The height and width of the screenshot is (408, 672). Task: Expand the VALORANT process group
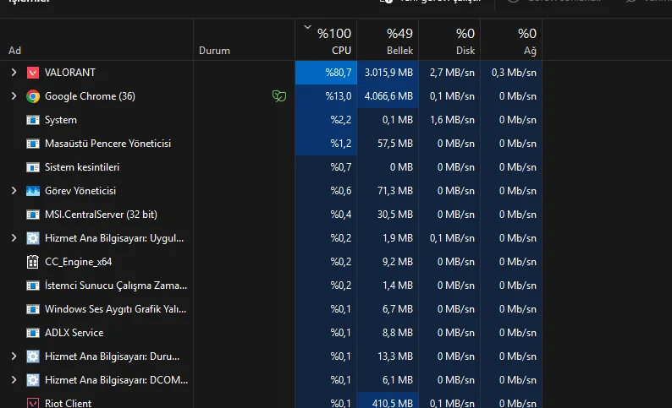pos(14,73)
